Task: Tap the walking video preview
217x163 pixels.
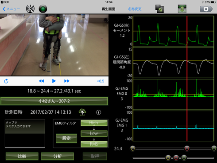Action: point(54,45)
